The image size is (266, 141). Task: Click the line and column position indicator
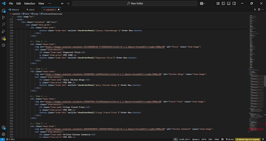point(185,139)
